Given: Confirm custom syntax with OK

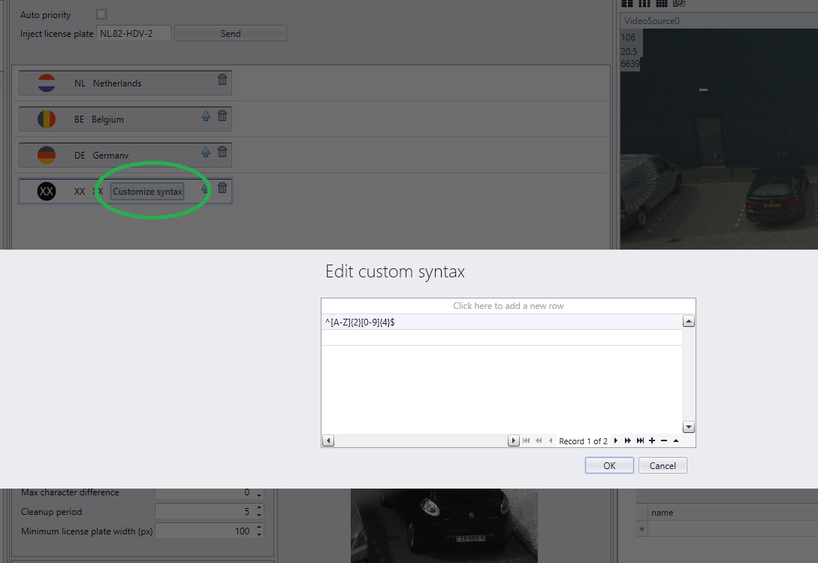Looking at the screenshot, I should 609,465.
